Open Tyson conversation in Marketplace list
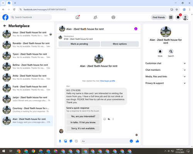Image resolution: width=193 pixels, height=154 pixels. [27, 56]
